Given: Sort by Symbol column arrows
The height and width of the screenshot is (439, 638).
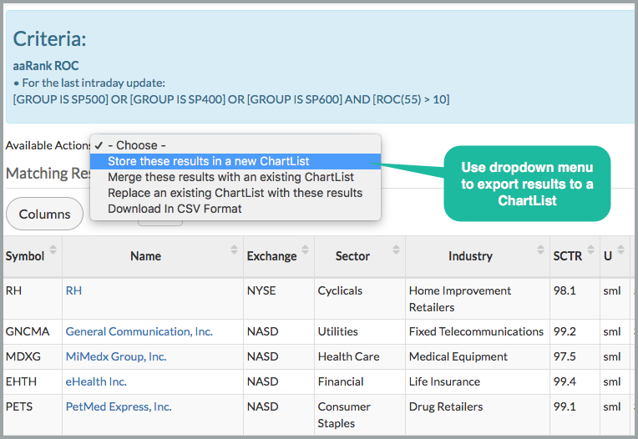Looking at the screenshot, I should click(x=53, y=250).
